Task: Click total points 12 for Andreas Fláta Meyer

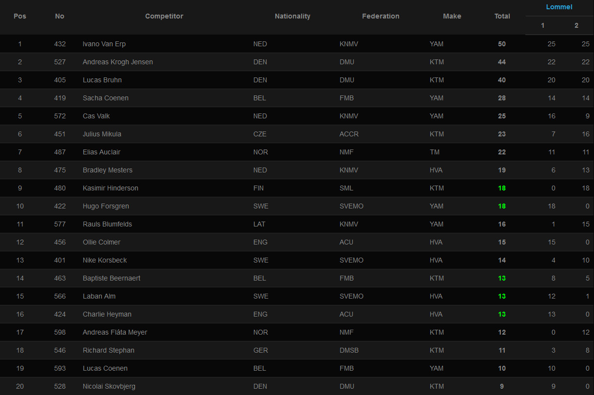Action: [x=502, y=332]
